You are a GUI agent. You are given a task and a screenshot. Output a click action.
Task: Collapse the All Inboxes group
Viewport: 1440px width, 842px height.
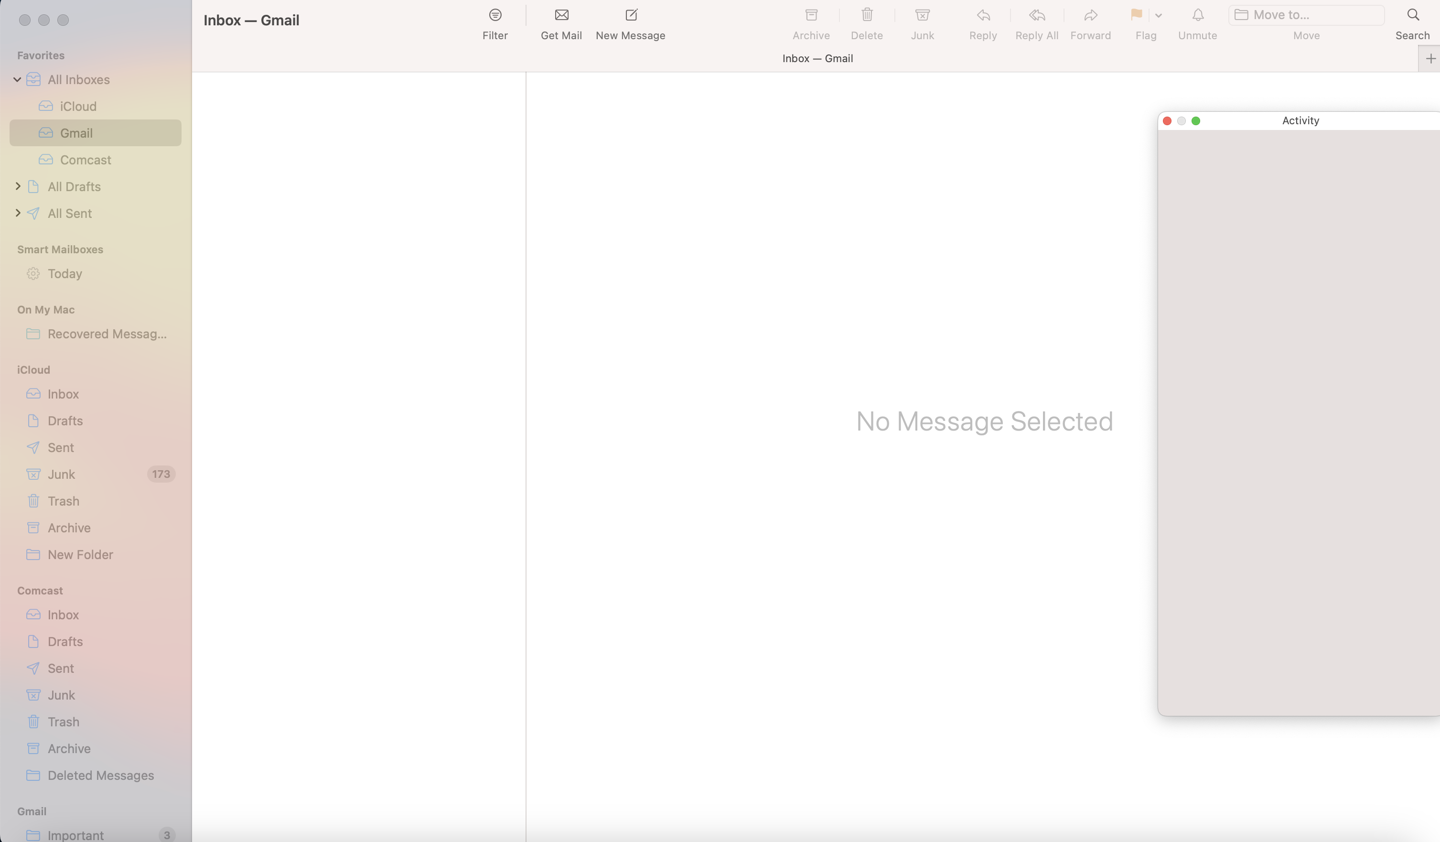[x=17, y=79]
